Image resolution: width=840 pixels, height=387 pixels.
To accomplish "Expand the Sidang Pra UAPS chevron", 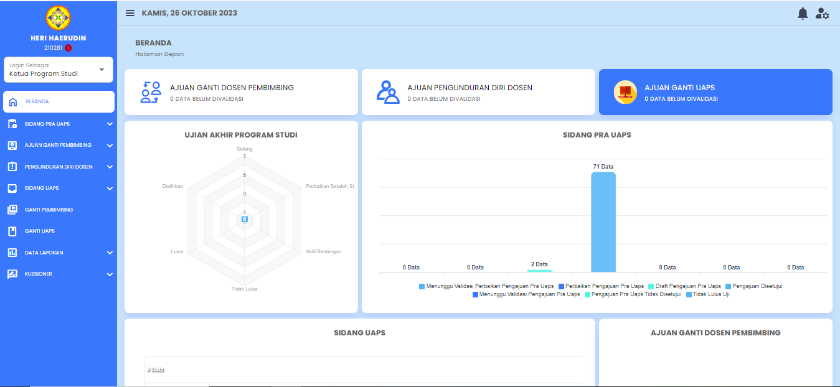I will point(110,124).
